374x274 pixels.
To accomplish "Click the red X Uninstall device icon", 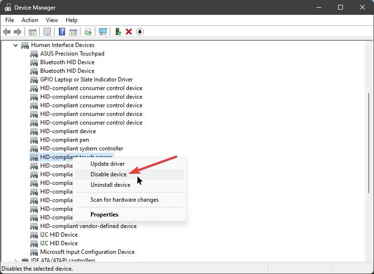I will 129,32.
